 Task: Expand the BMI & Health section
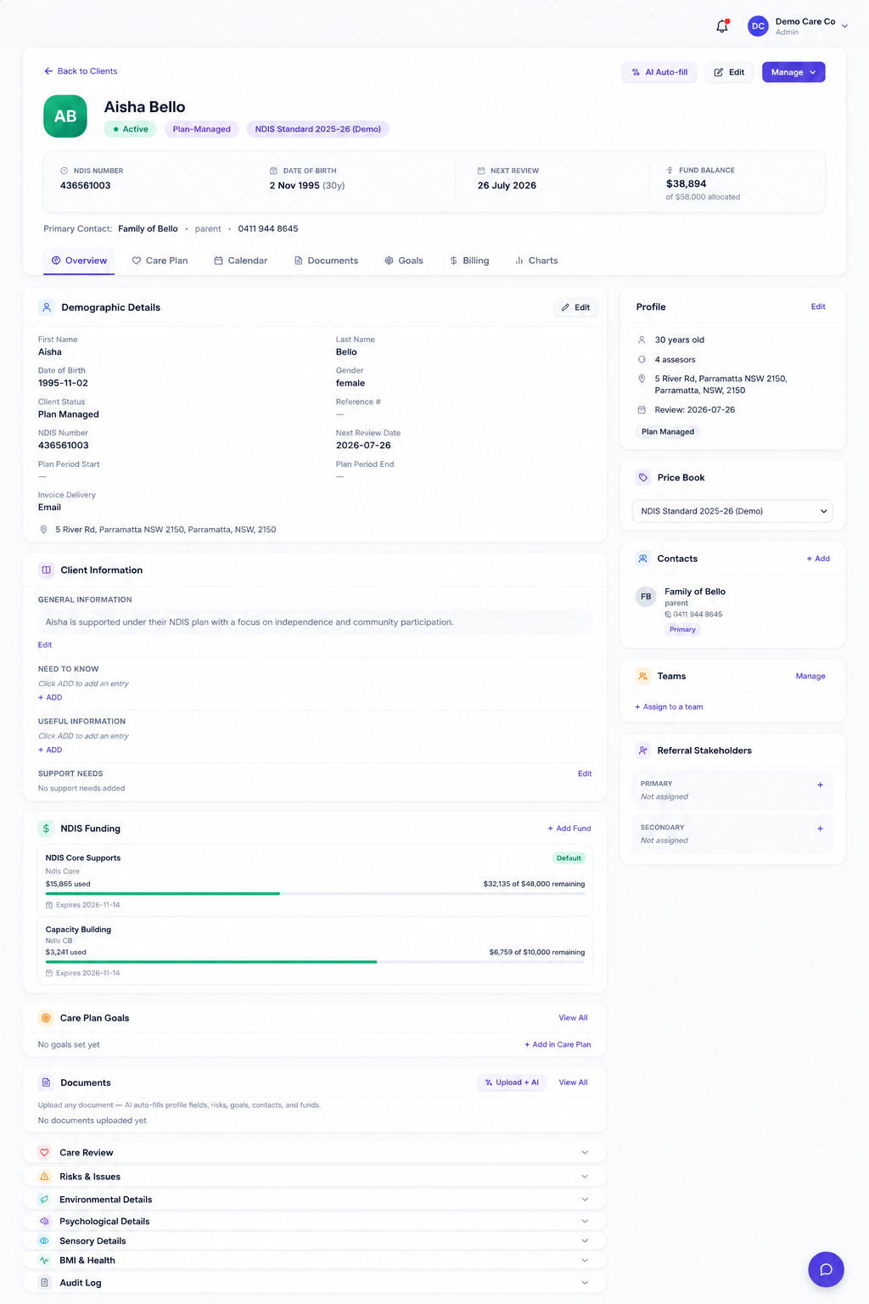[x=585, y=1261]
